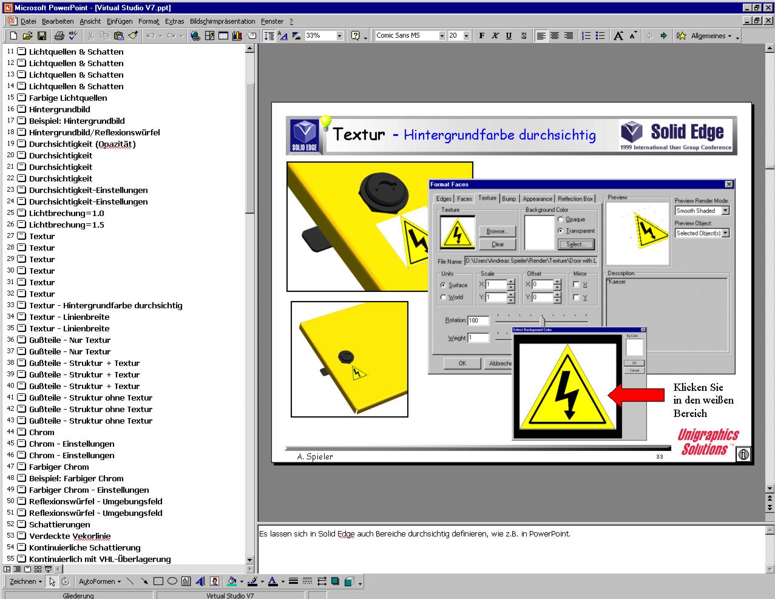Click the Insert ClipArt icon
Image resolution: width=775 pixels, height=599 pixels.
tap(214, 581)
